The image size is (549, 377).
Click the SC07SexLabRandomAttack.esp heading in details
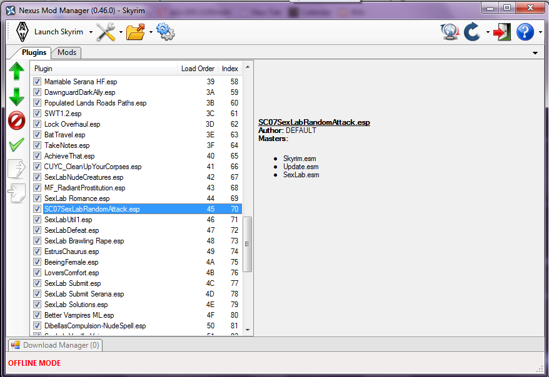click(x=314, y=122)
